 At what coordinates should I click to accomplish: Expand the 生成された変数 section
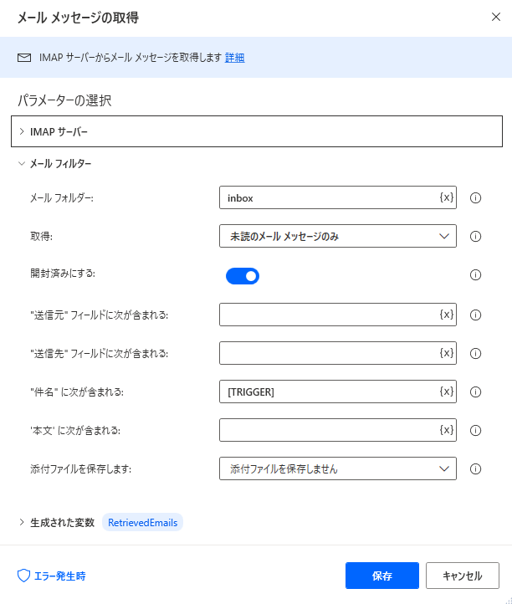[x=57, y=523]
